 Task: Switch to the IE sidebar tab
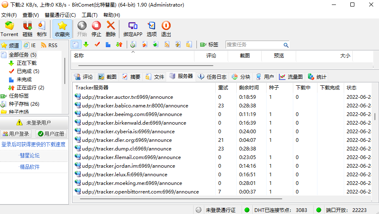tap(30, 45)
